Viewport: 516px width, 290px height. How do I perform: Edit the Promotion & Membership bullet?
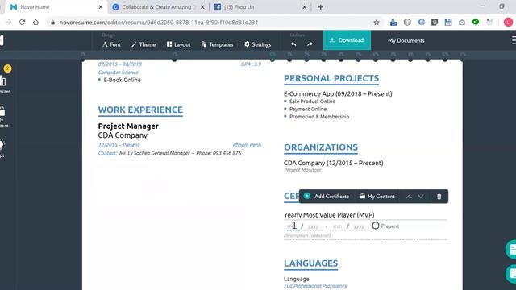click(319, 116)
